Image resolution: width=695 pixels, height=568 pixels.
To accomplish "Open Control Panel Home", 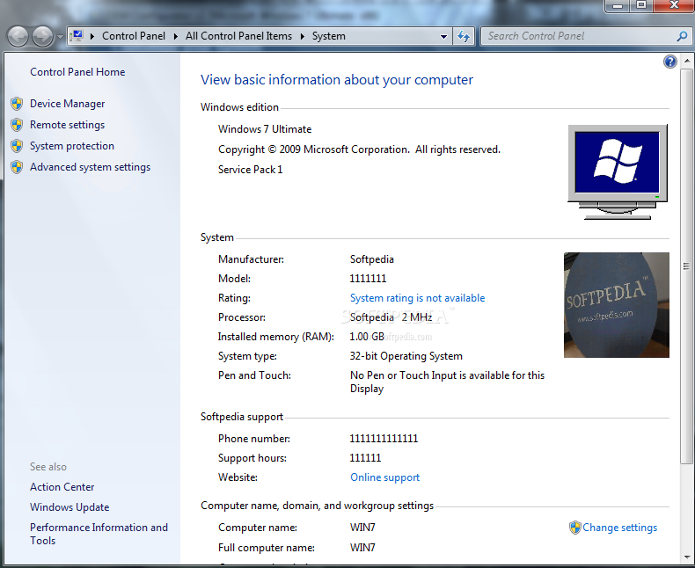I will point(77,72).
